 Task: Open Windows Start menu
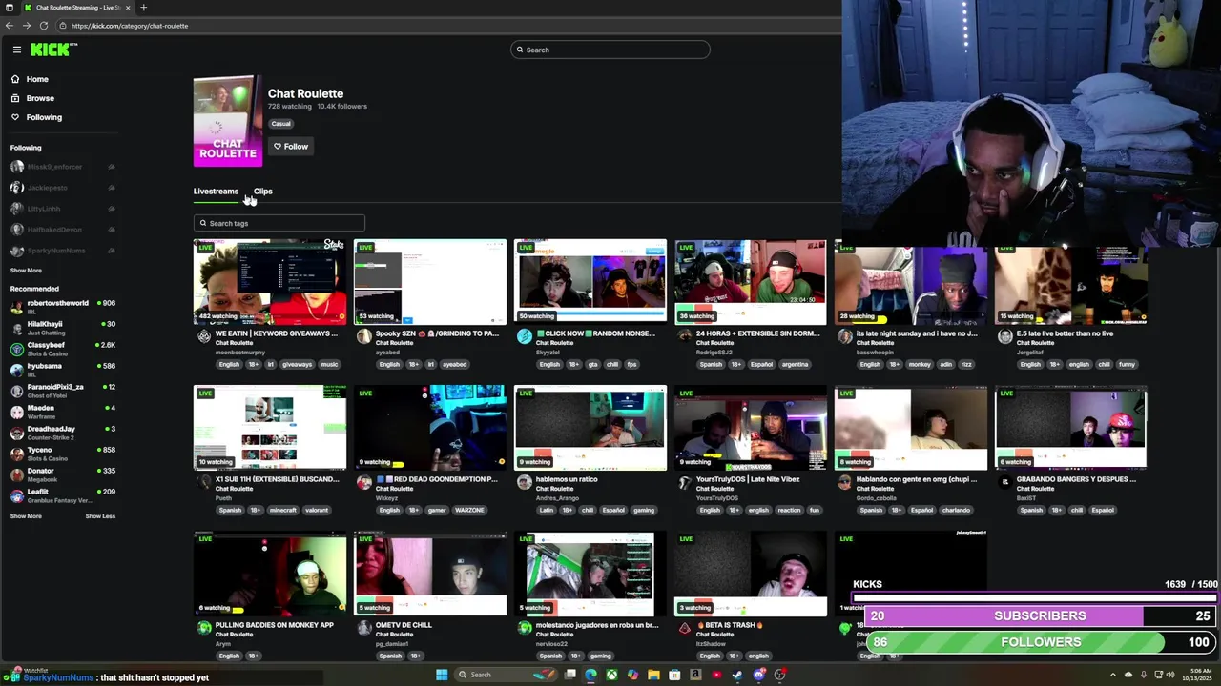(442, 675)
